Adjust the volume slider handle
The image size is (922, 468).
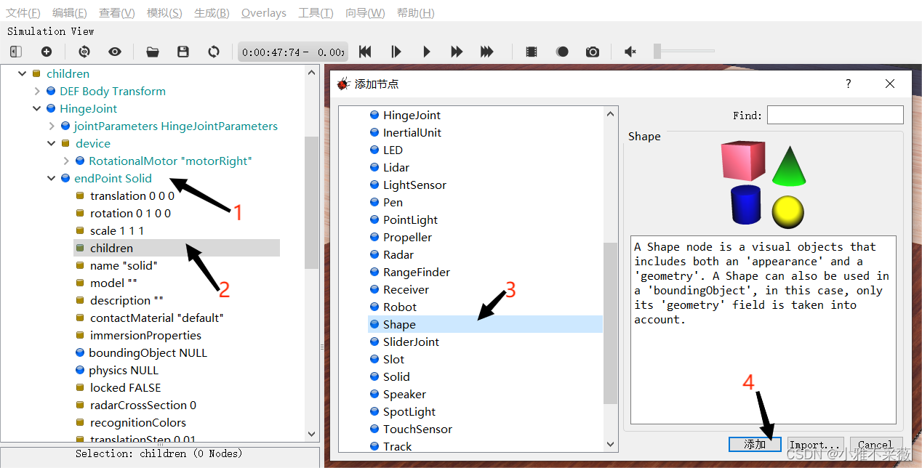coord(657,51)
